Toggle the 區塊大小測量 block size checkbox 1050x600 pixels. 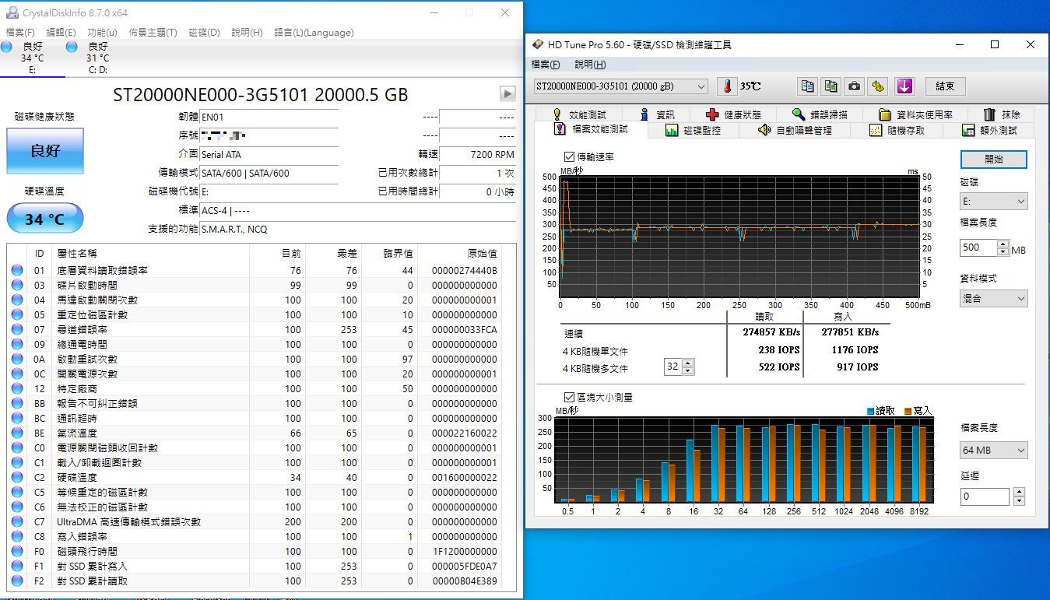[570, 397]
